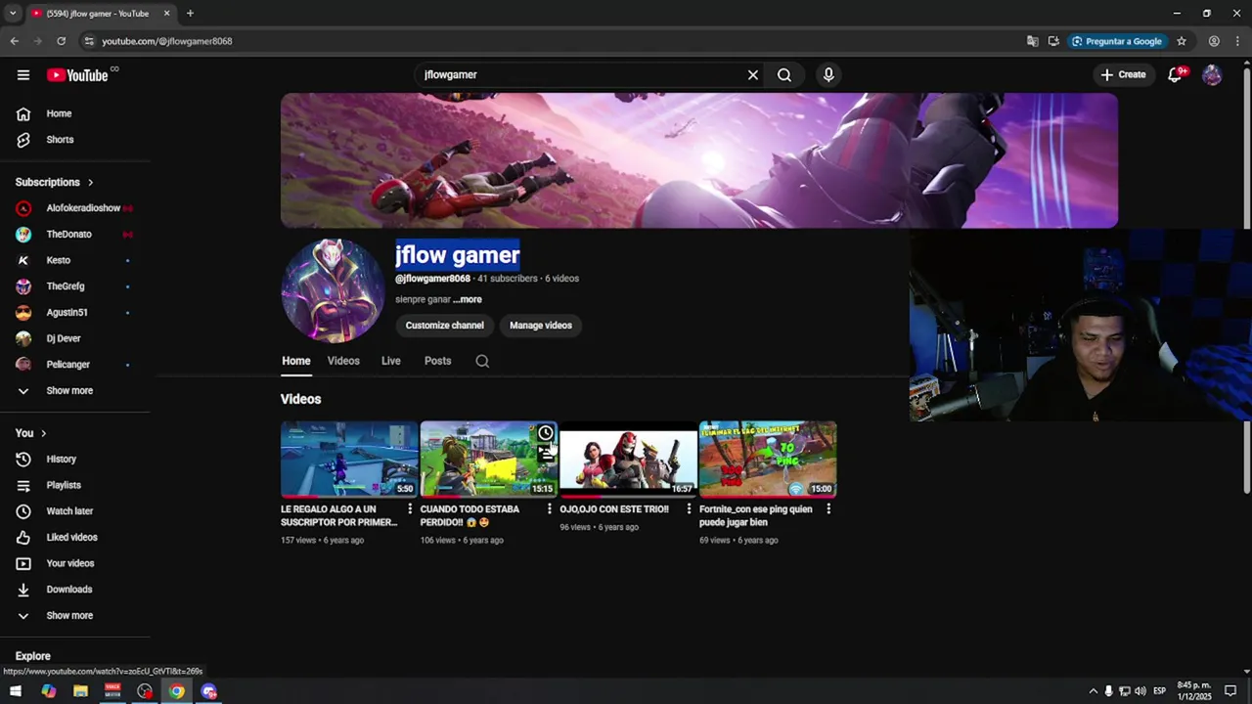Click Customize channel button

tap(445, 326)
